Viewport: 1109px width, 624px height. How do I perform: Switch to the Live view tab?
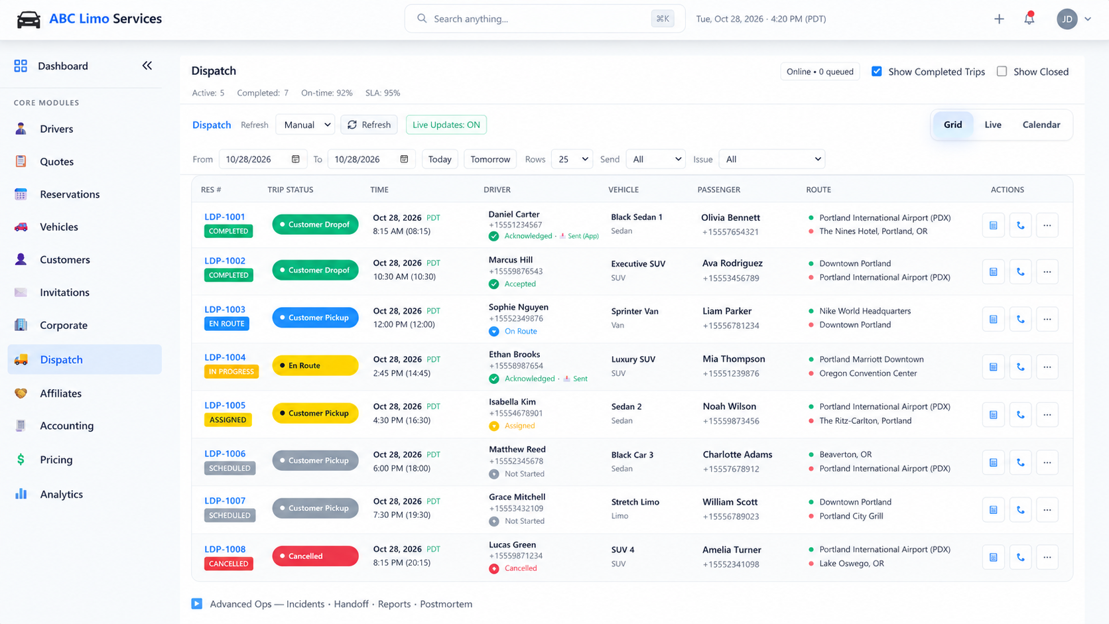coord(993,125)
